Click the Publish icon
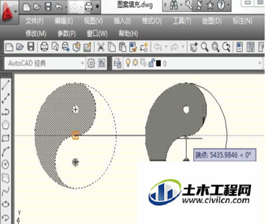265x224 pixels. pos(65,47)
